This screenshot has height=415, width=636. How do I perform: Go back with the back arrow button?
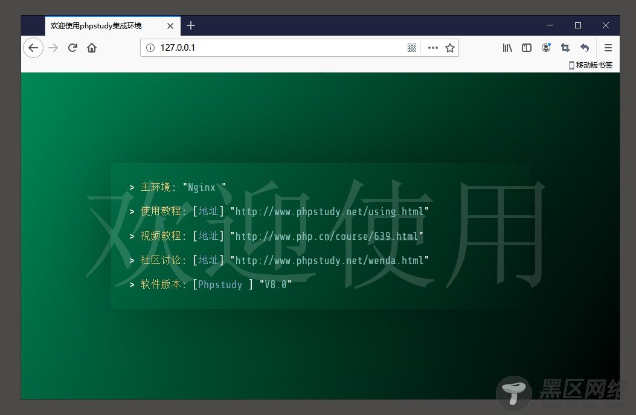33,48
